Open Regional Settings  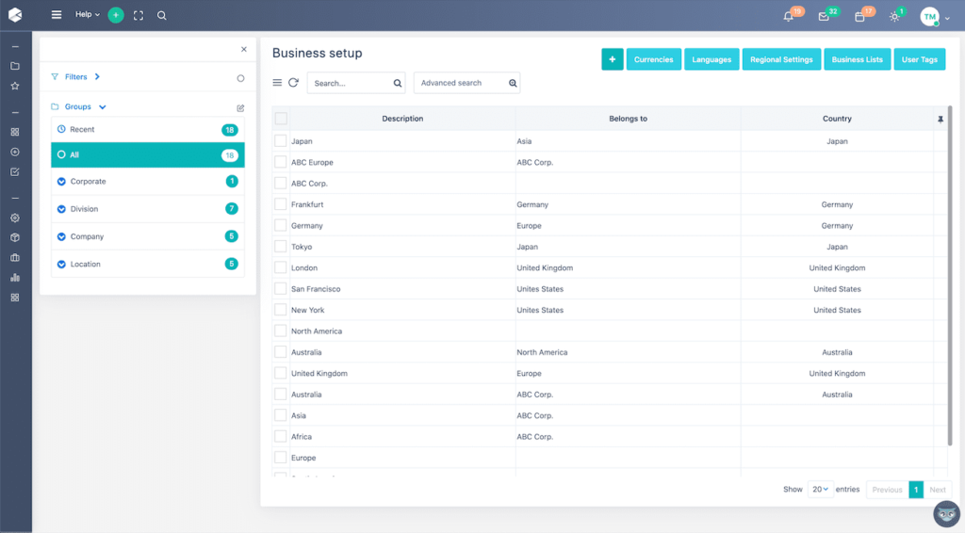pos(781,59)
